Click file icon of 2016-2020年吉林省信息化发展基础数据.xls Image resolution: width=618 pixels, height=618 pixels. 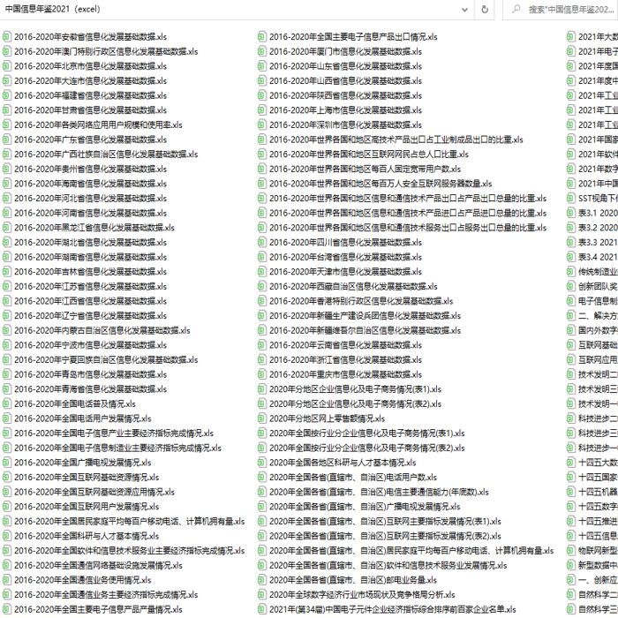click(7, 272)
